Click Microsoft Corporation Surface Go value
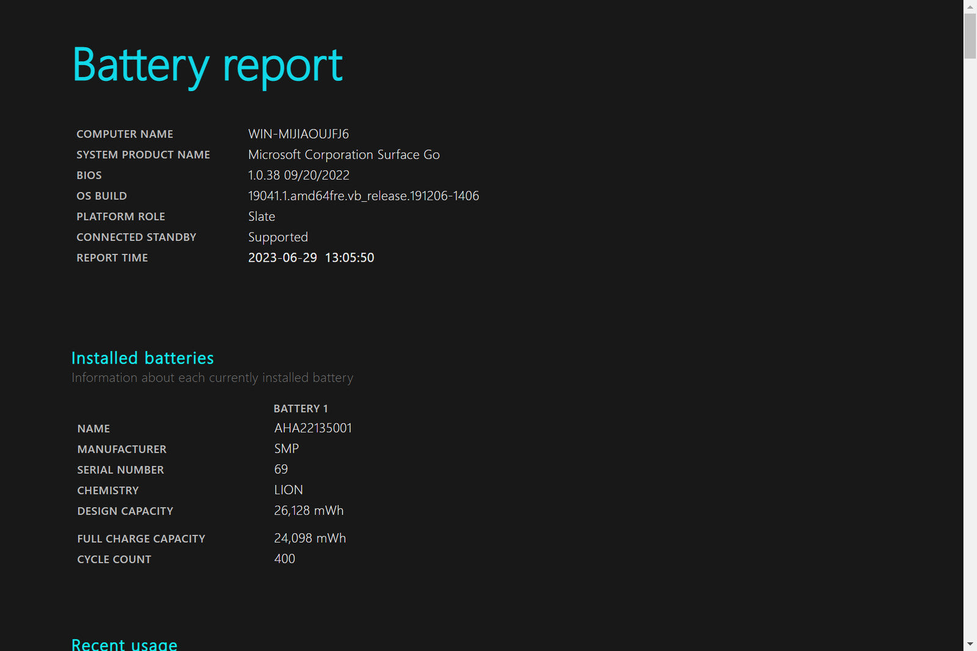Viewport: 977px width, 651px height. [344, 155]
